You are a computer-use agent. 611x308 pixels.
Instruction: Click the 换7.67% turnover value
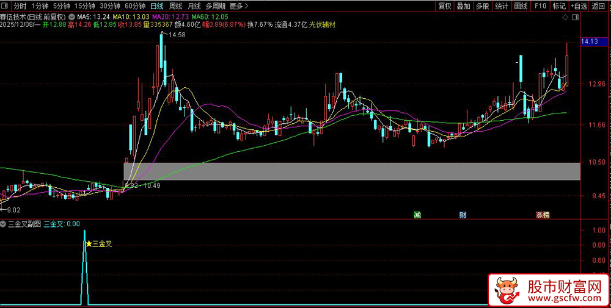pyautogui.click(x=260, y=24)
